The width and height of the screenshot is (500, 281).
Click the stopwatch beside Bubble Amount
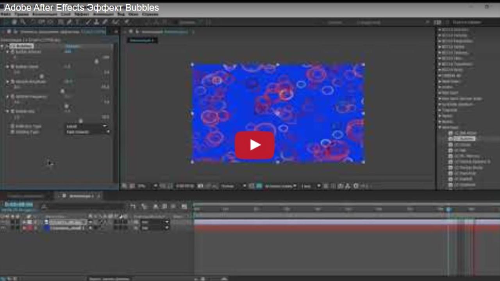pyautogui.click(x=12, y=52)
